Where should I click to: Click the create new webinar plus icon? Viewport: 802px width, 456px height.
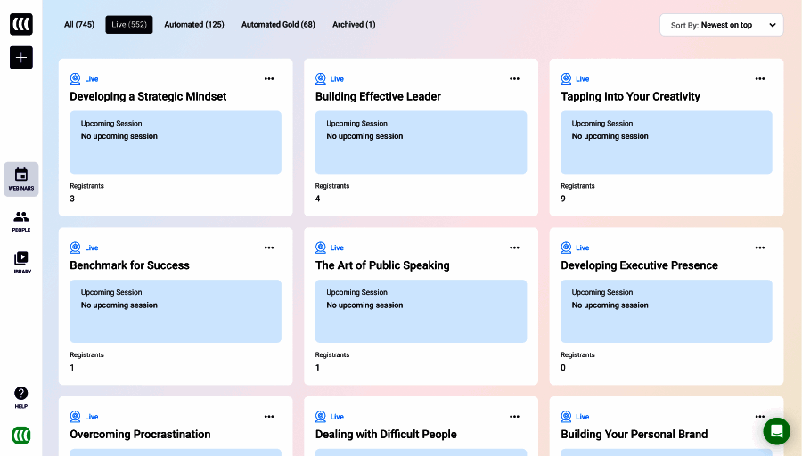(x=21, y=58)
